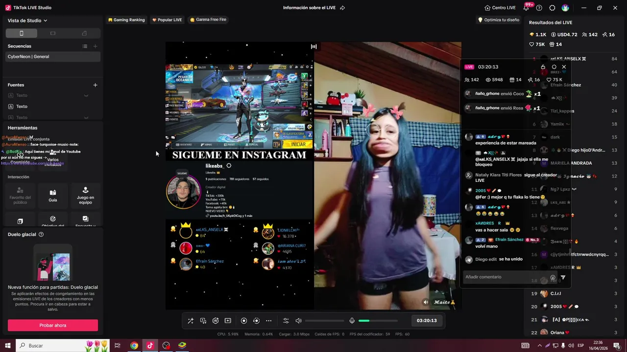Open the Secuencias list view icon
The image size is (627, 352).
click(x=85, y=46)
